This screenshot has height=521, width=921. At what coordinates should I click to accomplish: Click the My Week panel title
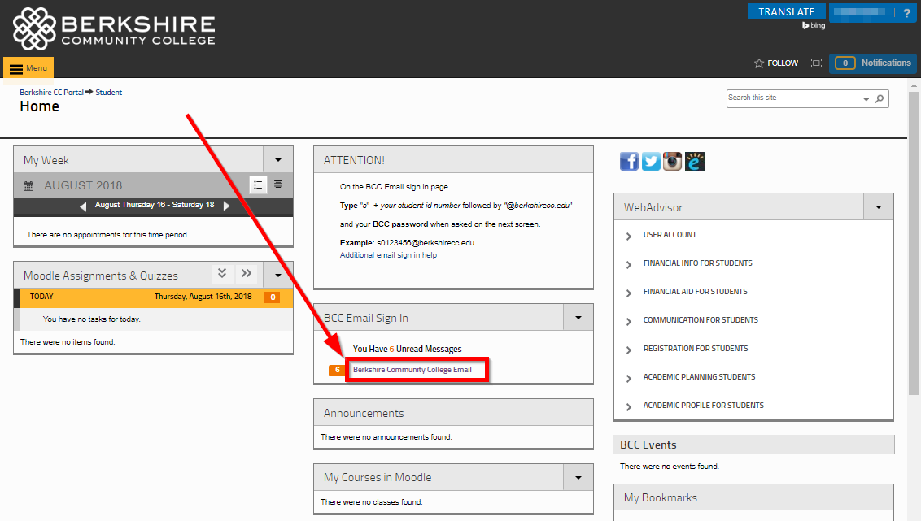coord(46,160)
